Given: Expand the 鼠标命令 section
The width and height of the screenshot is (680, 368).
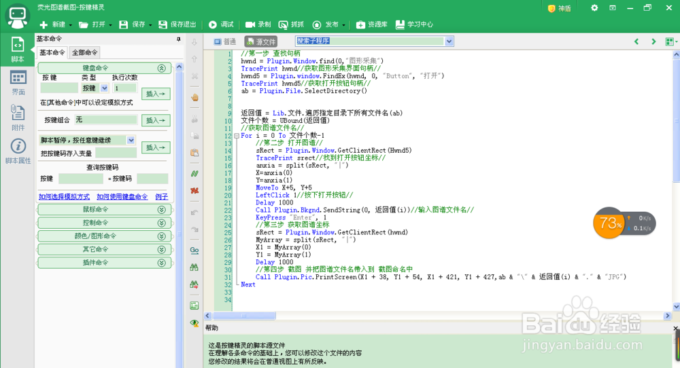Looking at the screenshot, I should pyautogui.click(x=161, y=210).
